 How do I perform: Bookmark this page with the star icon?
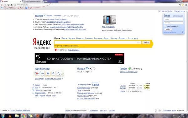tap(183, 5)
